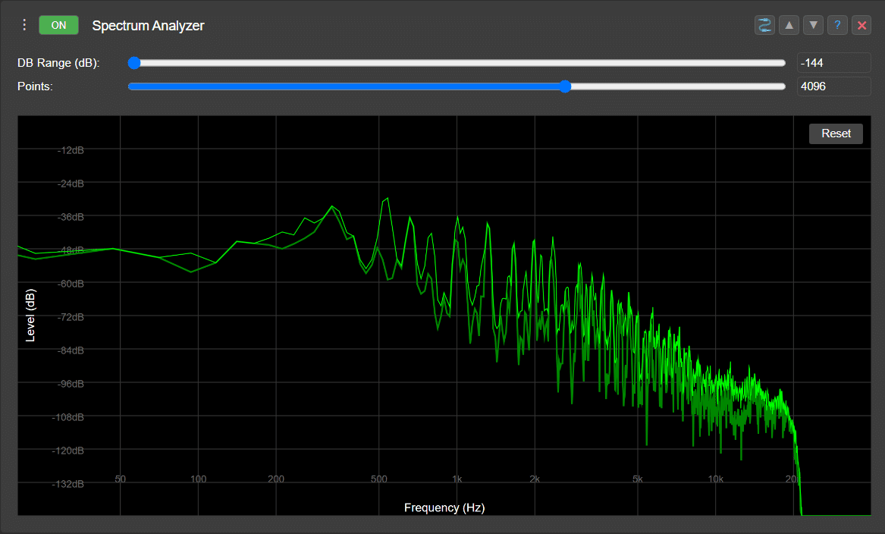Focus the DB Range value field
The height and width of the screenshot is (534, 885).
pyautogui.click(x=833, y=63)
